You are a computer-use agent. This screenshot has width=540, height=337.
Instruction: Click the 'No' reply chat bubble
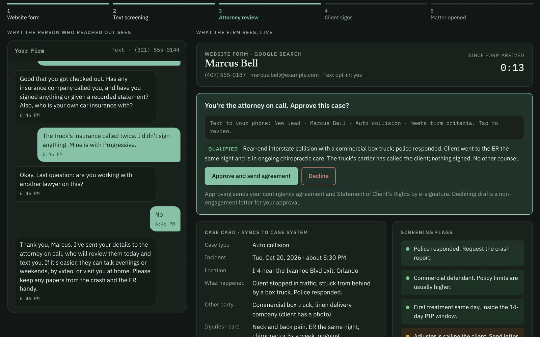(165, 219)
